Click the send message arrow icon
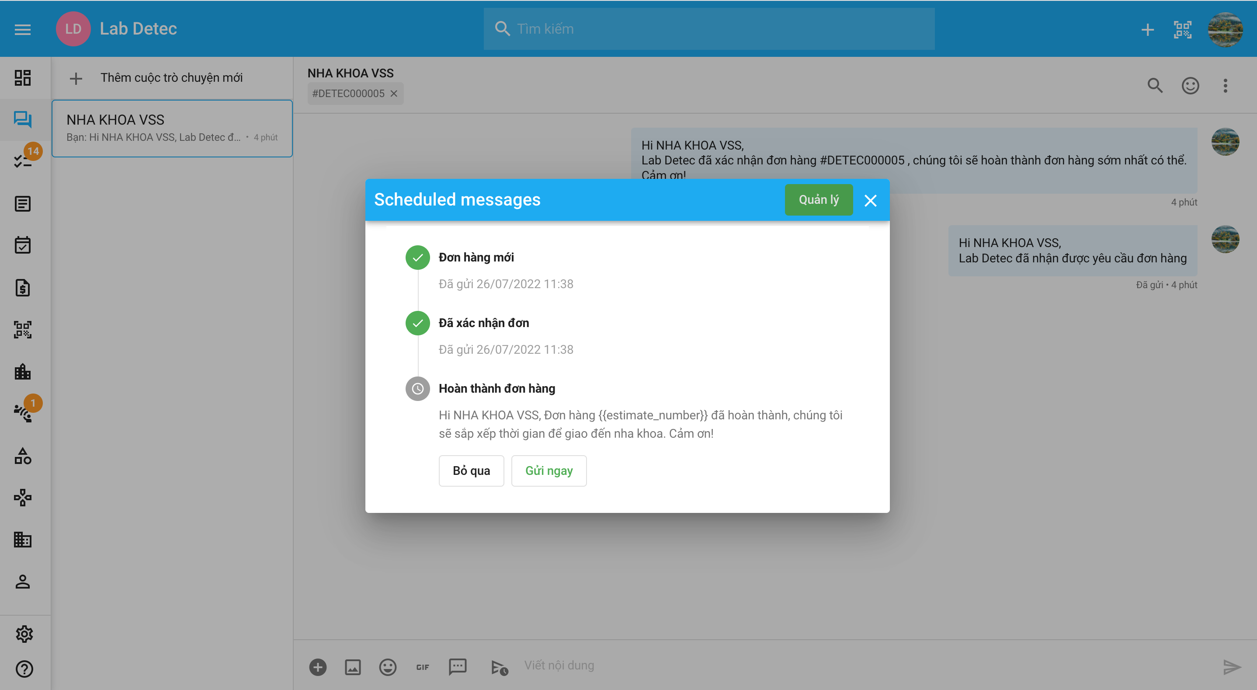Screen dimensions: 1257x690 tap(1232, 667)
